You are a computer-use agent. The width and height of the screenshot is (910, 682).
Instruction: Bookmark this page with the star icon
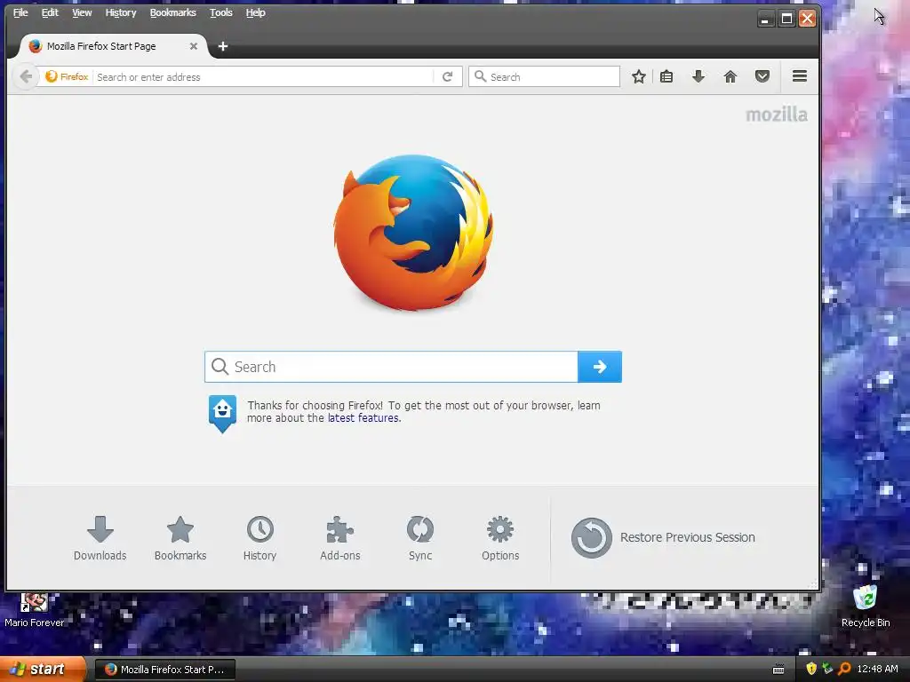(x=638, y=76)
